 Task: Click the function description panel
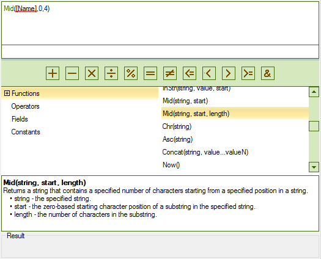160,203
